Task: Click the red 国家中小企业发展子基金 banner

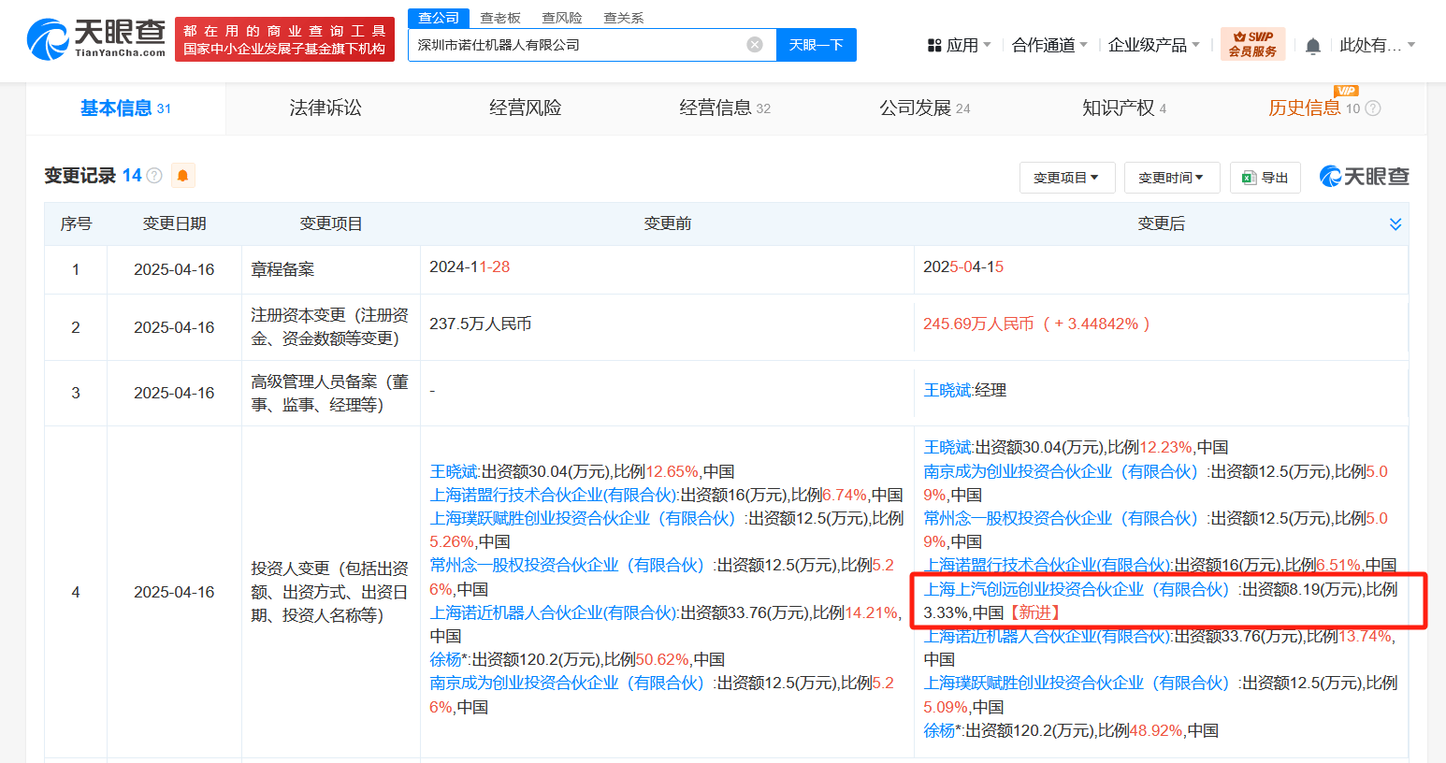Action: pyautogui.click(x=284, y=40)
